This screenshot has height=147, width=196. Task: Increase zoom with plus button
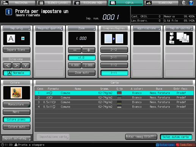pos(88,50)
